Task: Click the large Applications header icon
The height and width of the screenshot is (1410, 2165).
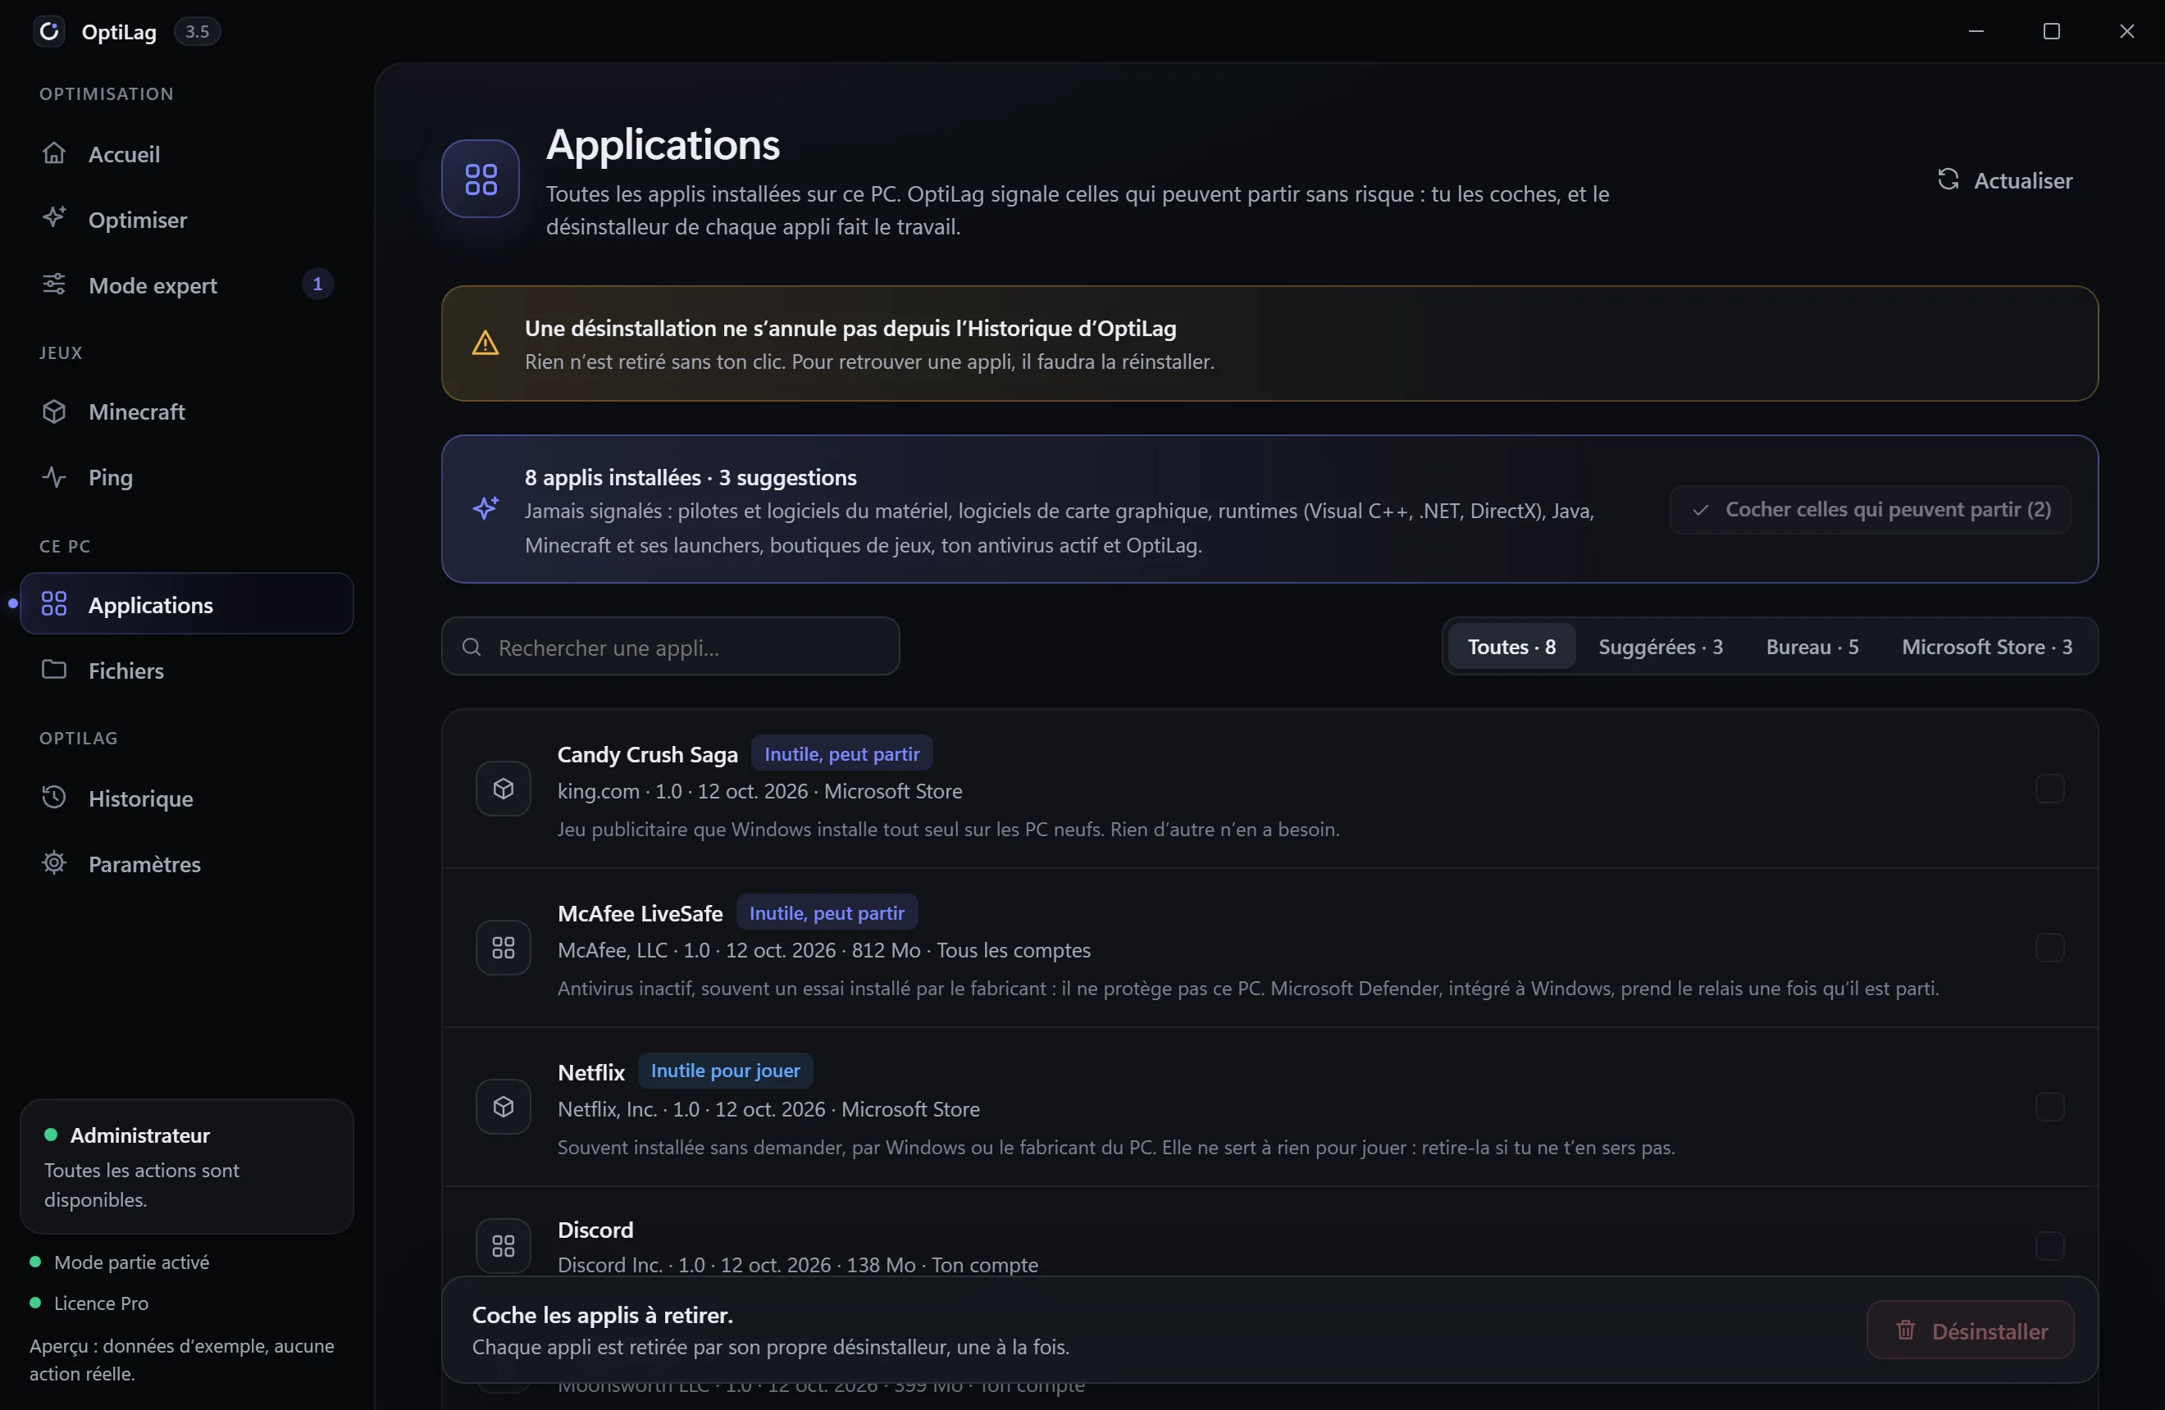Action: pyautogui.click(x=481, y=178)
